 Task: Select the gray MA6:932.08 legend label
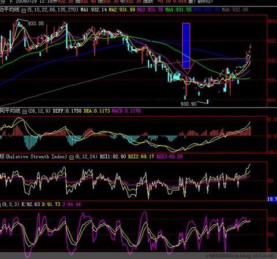click(235, 10)
